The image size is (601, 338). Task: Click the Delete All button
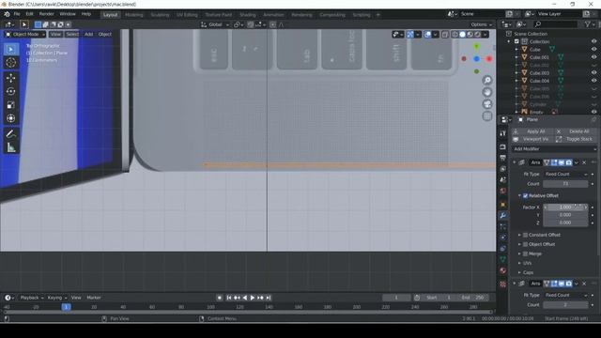576,131
